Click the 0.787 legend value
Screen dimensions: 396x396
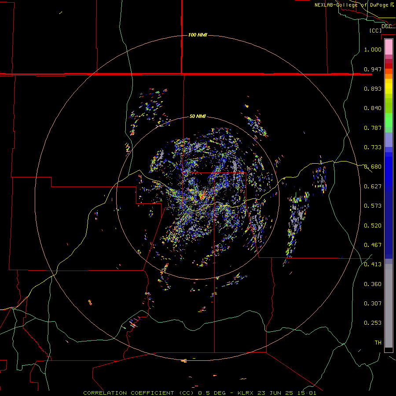coord(373,128)
